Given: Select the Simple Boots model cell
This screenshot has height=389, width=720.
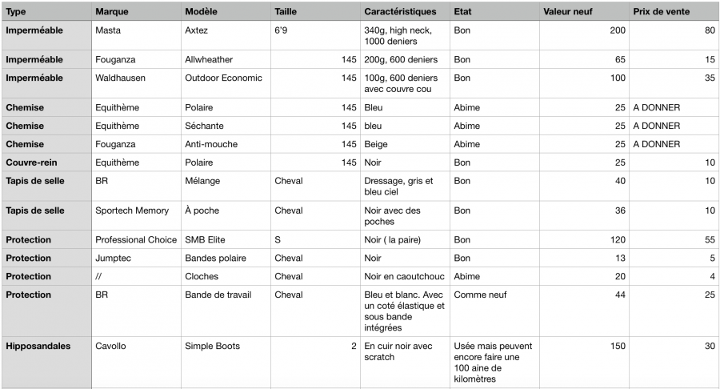Looking at the screenshot, I should (226, 363).
